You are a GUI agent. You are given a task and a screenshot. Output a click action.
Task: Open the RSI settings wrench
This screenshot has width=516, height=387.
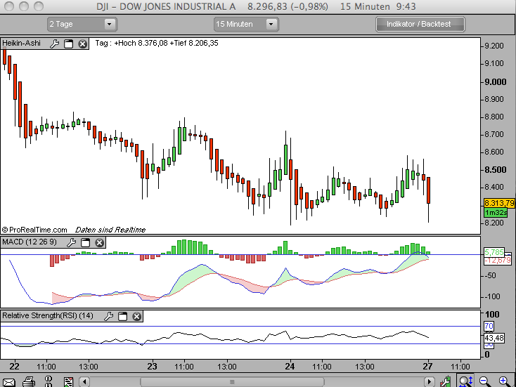coord(108,316)
